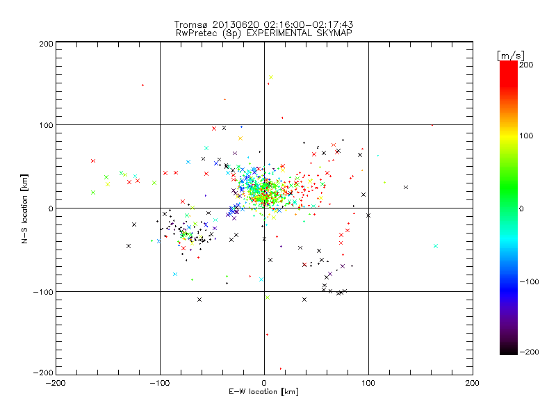Click the velocity color bar

(x=509, y=208)
